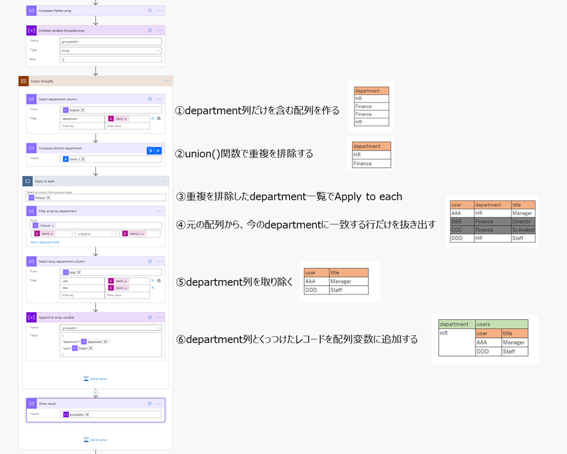Open Scope-GroupBy's ellipsis menu

(x=167, y=81)
